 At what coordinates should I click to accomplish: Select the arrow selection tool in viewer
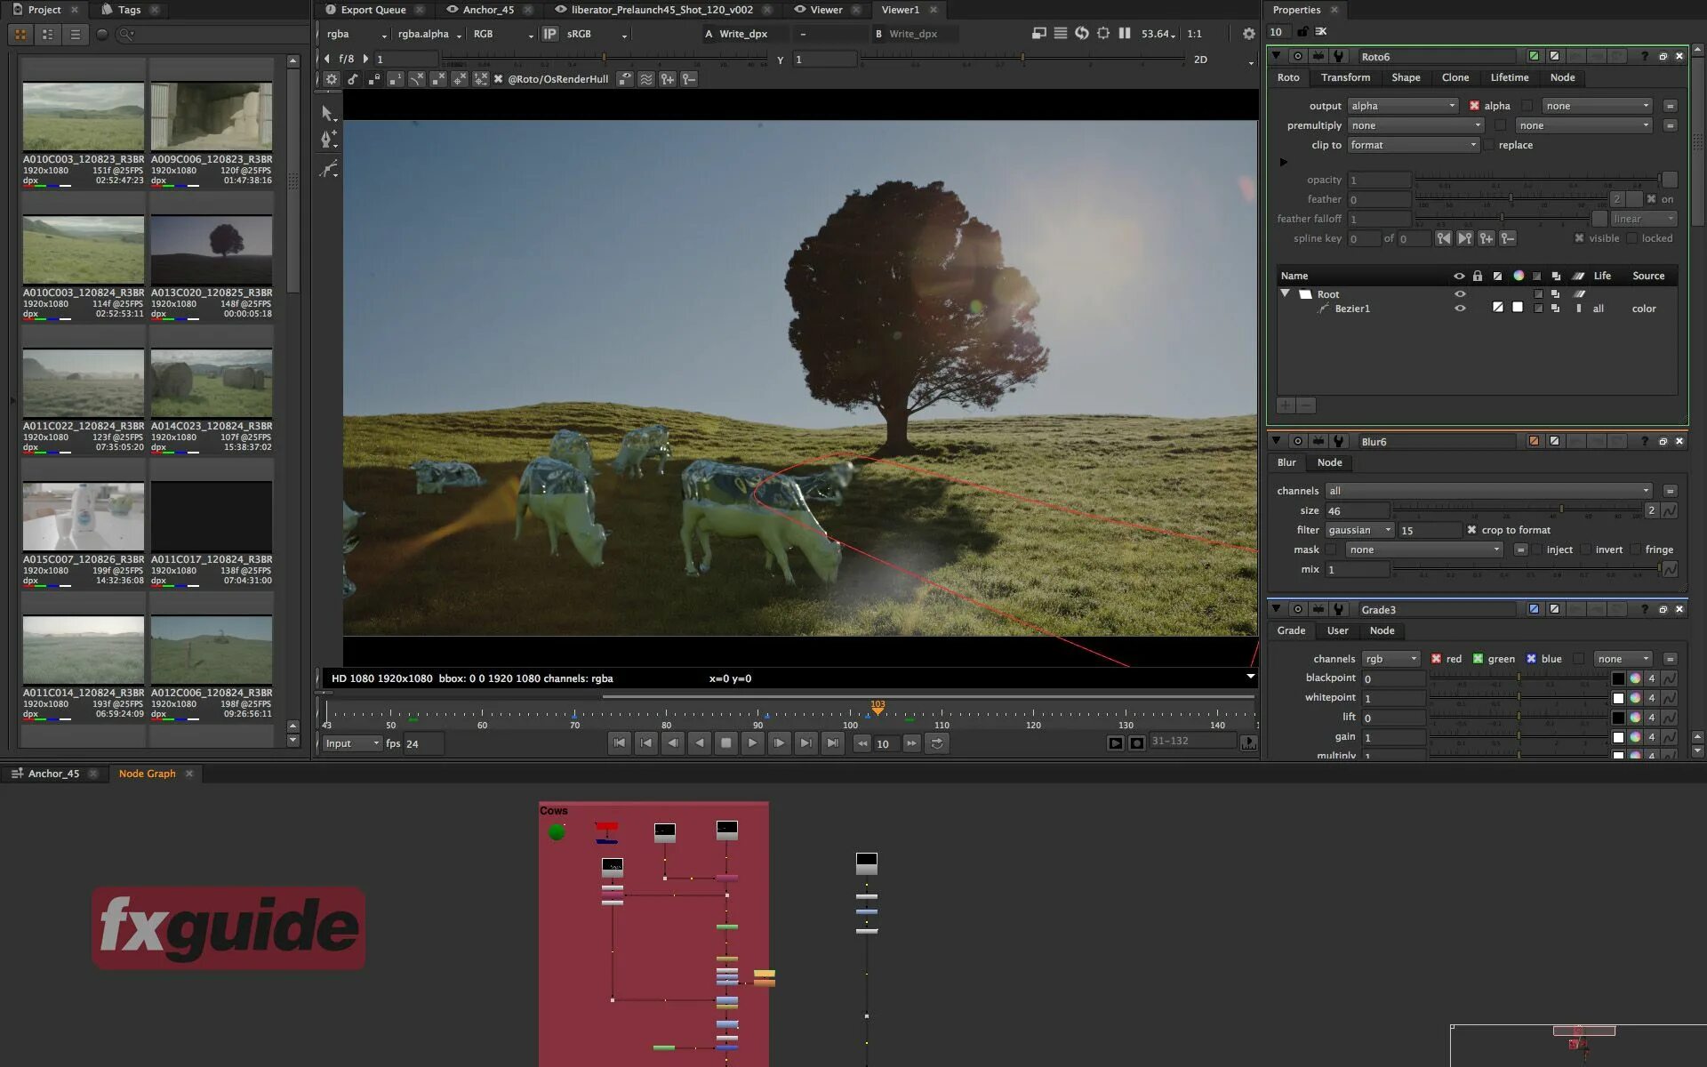click(327, 113)
